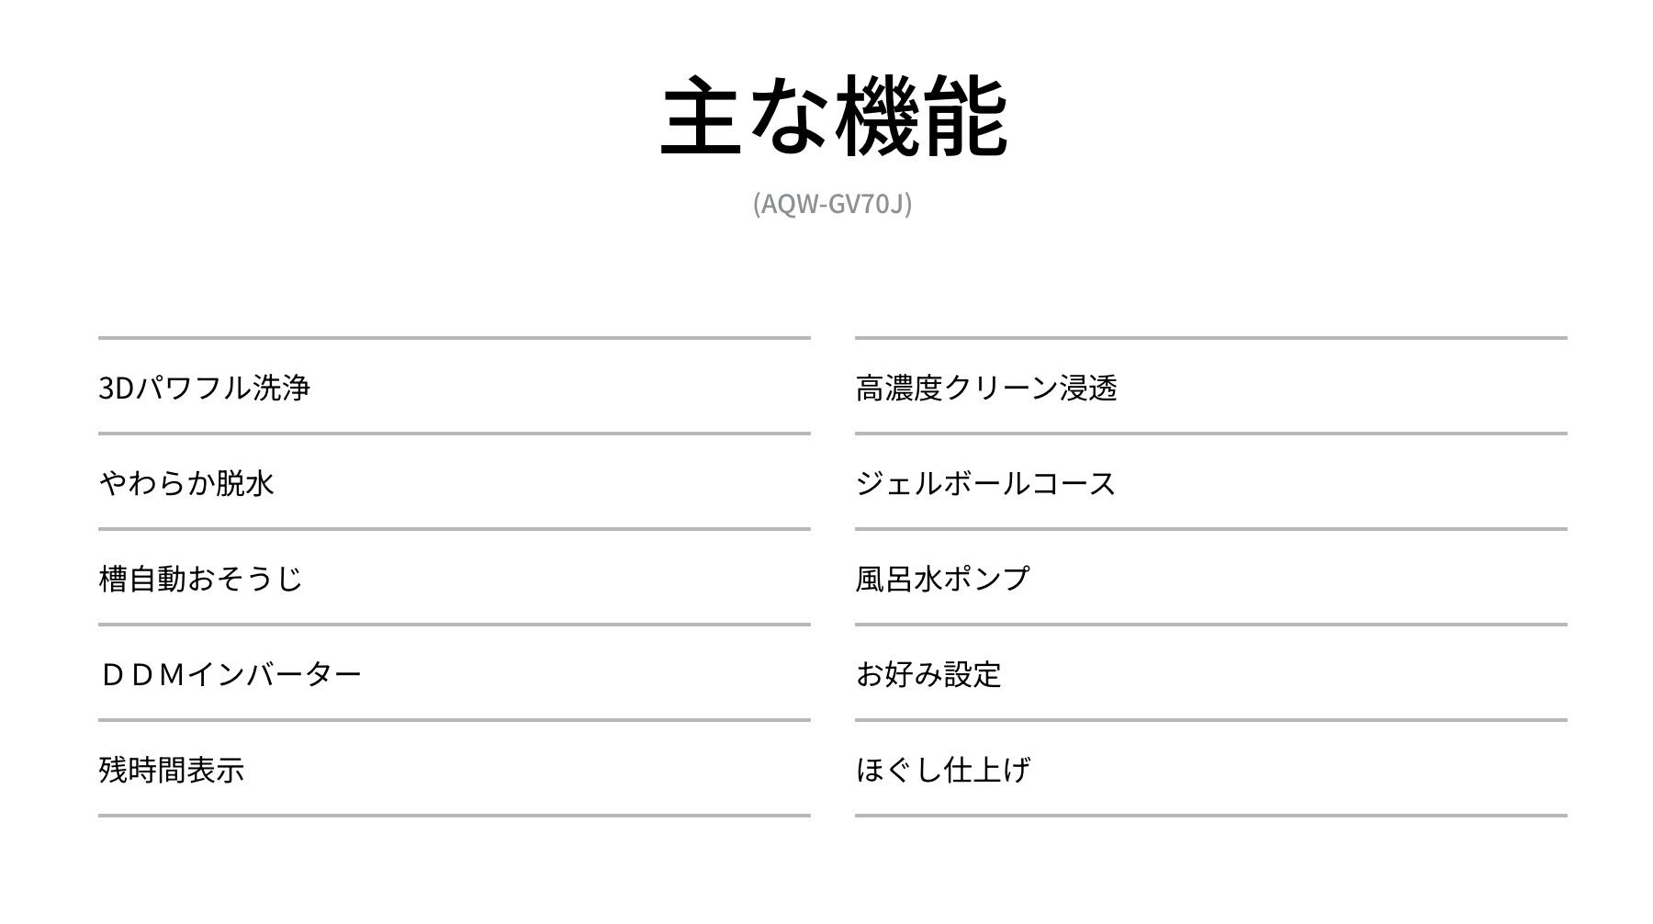Open the 残時間表示 feature

(x=172, y=770)
